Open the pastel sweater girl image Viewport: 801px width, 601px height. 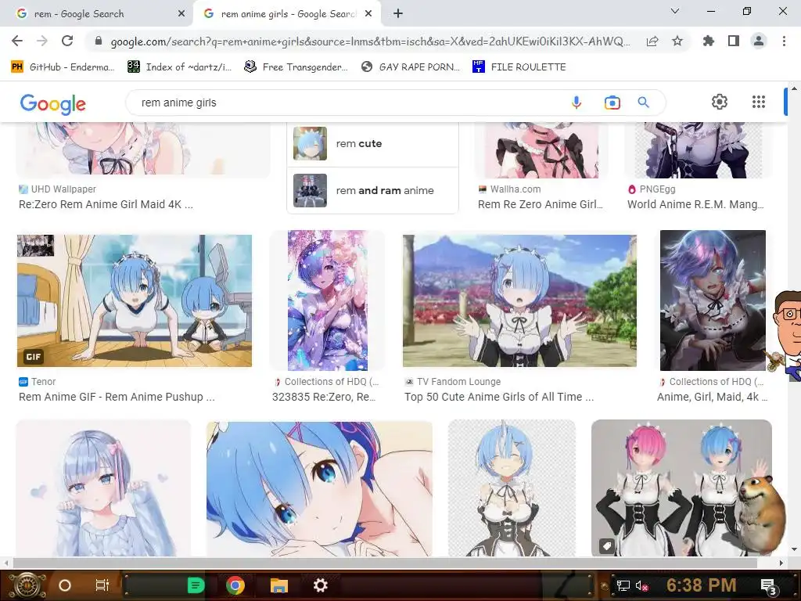pyautogui.click(x=103, y=488)
